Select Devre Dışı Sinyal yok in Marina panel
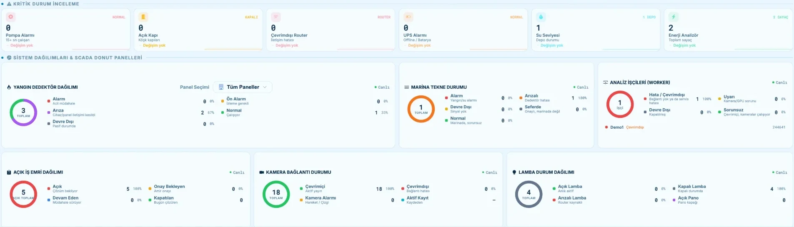Image resolution: width=794 pixels, height=227 pixels. coord(479,109)
